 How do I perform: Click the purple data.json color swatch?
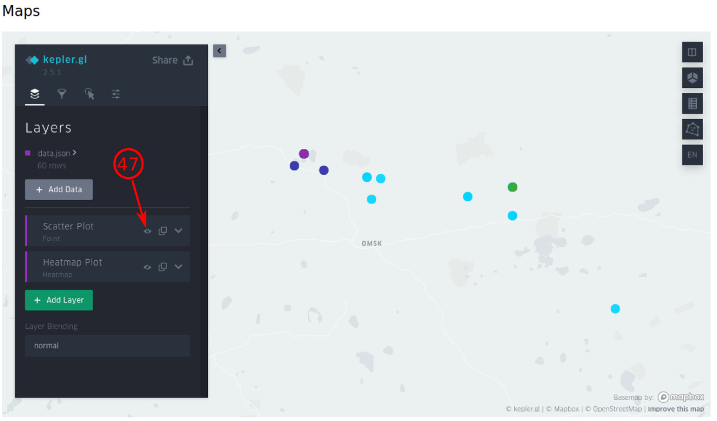[x=28, y=153]
